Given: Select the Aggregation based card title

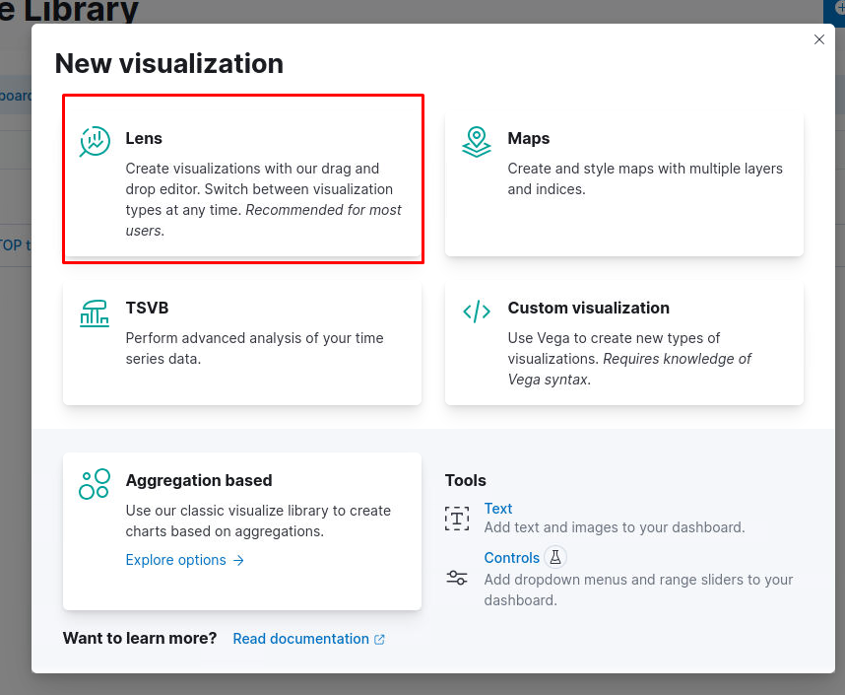Looking at the screenshot, I should tap(199, 480).
